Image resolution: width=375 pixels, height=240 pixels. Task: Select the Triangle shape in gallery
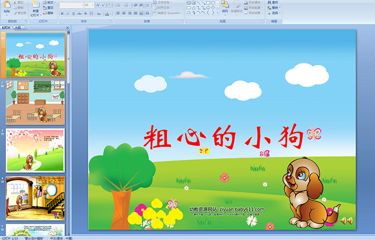[x=194, y=8]
